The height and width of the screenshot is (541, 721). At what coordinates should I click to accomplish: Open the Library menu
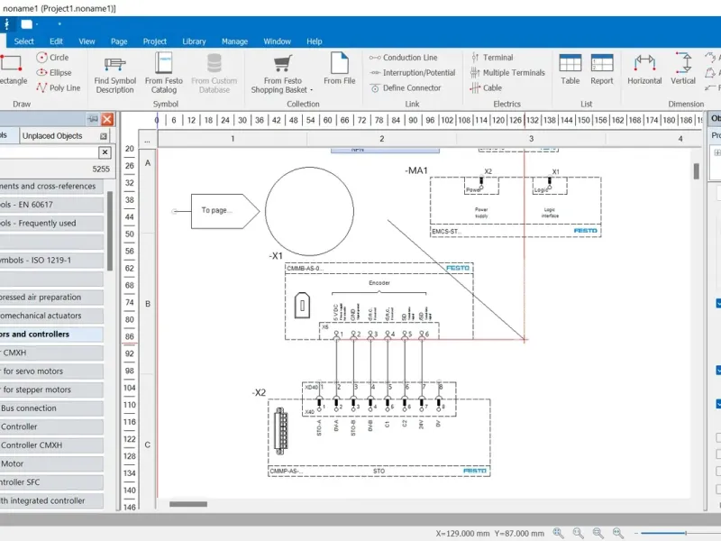(194, 41)
